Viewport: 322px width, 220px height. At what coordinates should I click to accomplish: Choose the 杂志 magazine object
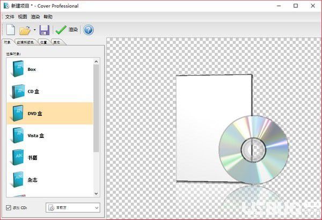[x=50, y=180]
